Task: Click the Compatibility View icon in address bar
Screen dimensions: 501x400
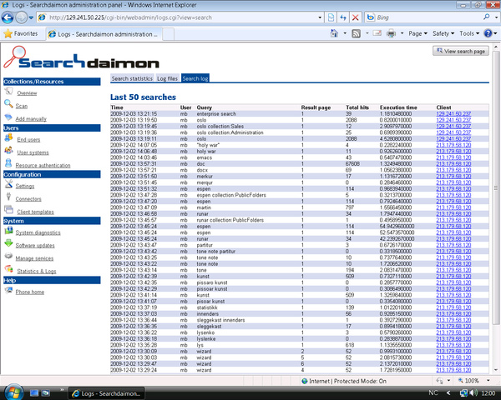Action: coord(331,17)
